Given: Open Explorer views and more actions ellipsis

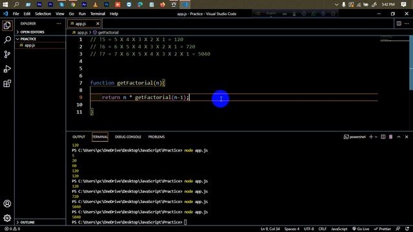Looking at the screenshot, I should [x=59, y=24].
